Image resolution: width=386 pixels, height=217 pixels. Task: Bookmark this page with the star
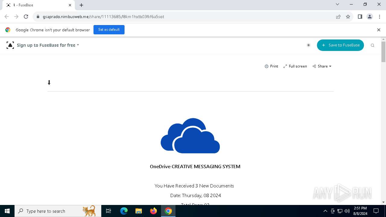pyautogui.click(x=348, y=17)
